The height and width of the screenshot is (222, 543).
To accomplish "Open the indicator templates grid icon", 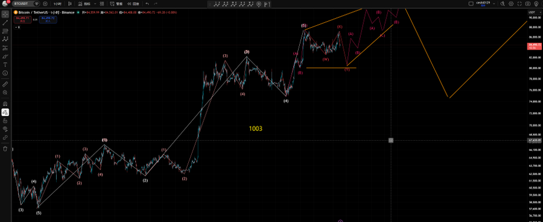I will pos(101,4).
